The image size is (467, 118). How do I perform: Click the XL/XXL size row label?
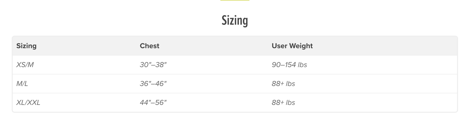(x=28, y=102)
